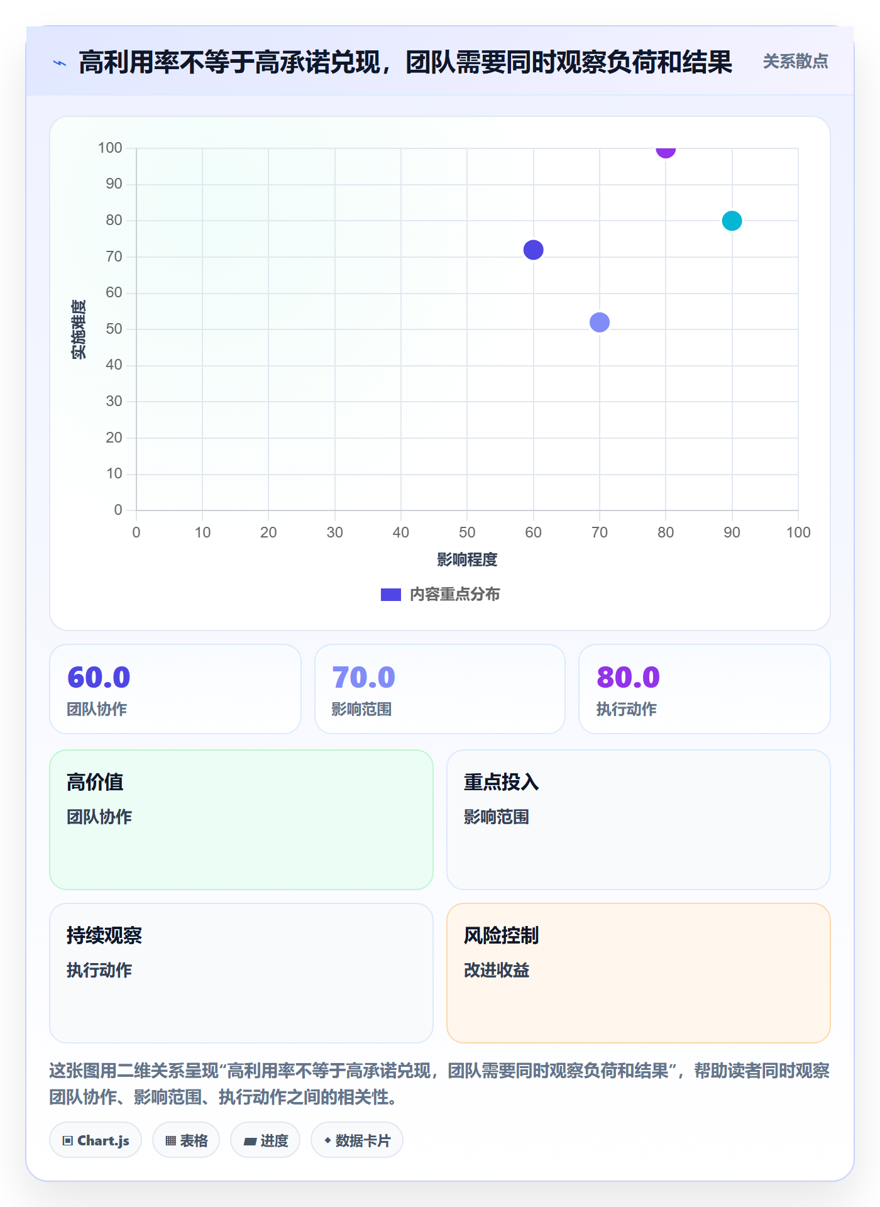Image resolution: width=880 pixels, height=1207 pixels.
Task: Select the light blue scatter point at x=70
Action: pyautogui.click(x=600, y=322)
